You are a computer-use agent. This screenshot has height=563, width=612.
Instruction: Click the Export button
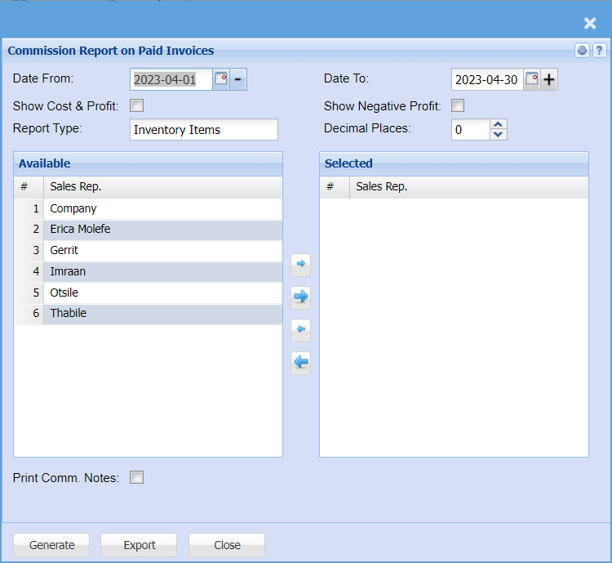coord(139,545)
